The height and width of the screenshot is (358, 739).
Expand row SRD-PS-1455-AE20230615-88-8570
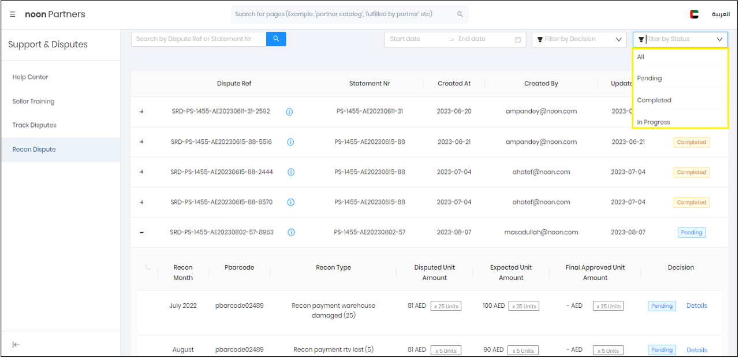142,202
